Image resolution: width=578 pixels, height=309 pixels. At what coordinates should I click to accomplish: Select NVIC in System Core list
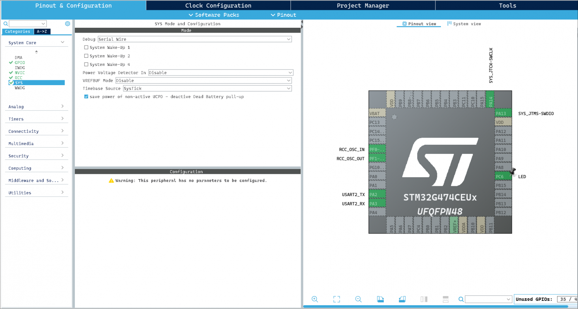(20, 73)
